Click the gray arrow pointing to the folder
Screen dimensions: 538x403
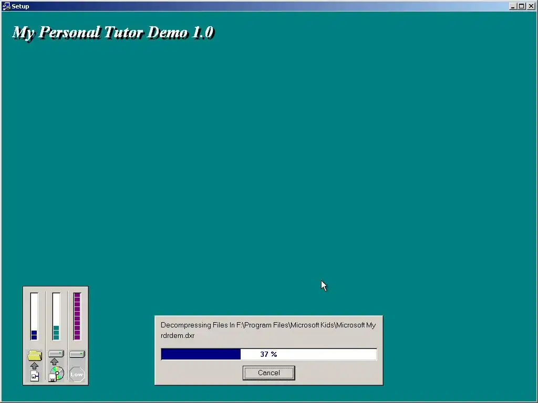pyautogui.click(x=34, y=366)
